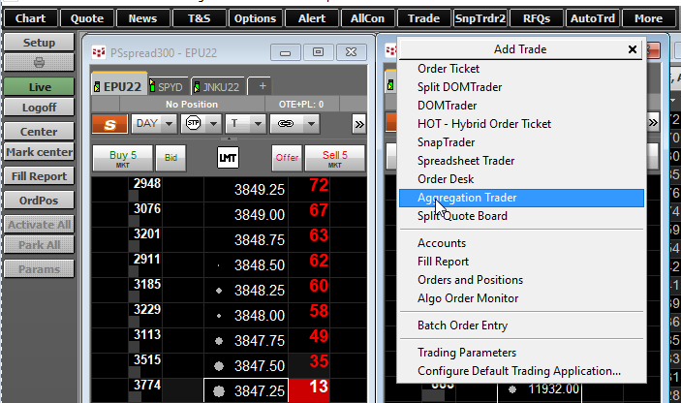Click the chain link icon
The height and width of the screenshot is (403, 681).
tap(286, 124)
